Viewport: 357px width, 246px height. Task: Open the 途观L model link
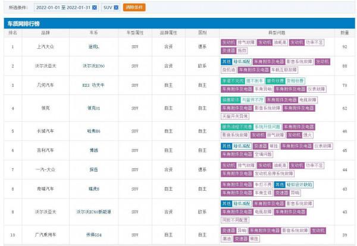pos(95,46)
